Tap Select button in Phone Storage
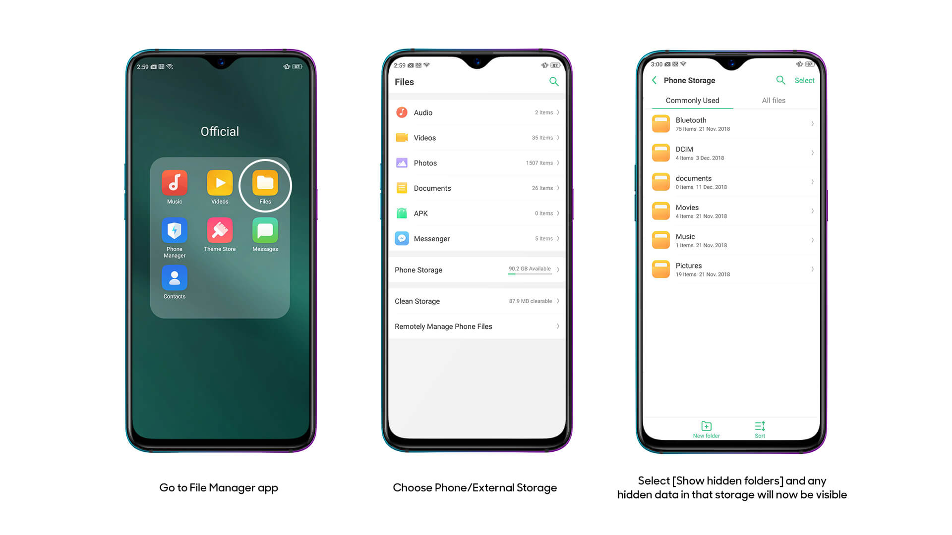The width and height of the screenshot is (952, 535). [x=806, y=80]
